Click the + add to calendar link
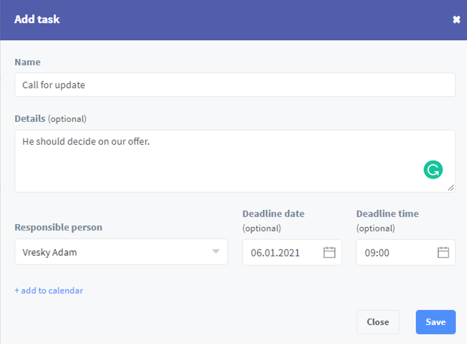 [49, 290]
